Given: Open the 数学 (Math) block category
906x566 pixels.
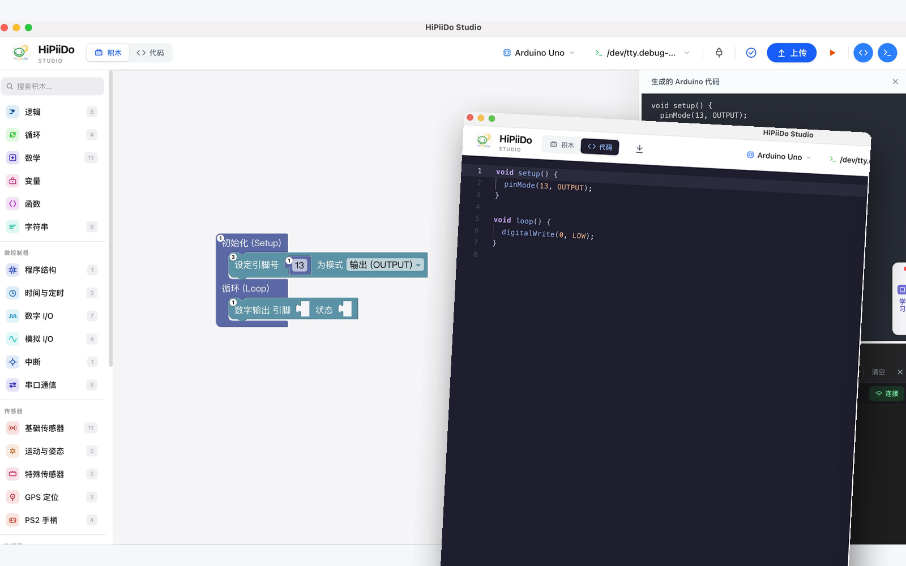Looking at the screenshot, I should pos(52,158).
